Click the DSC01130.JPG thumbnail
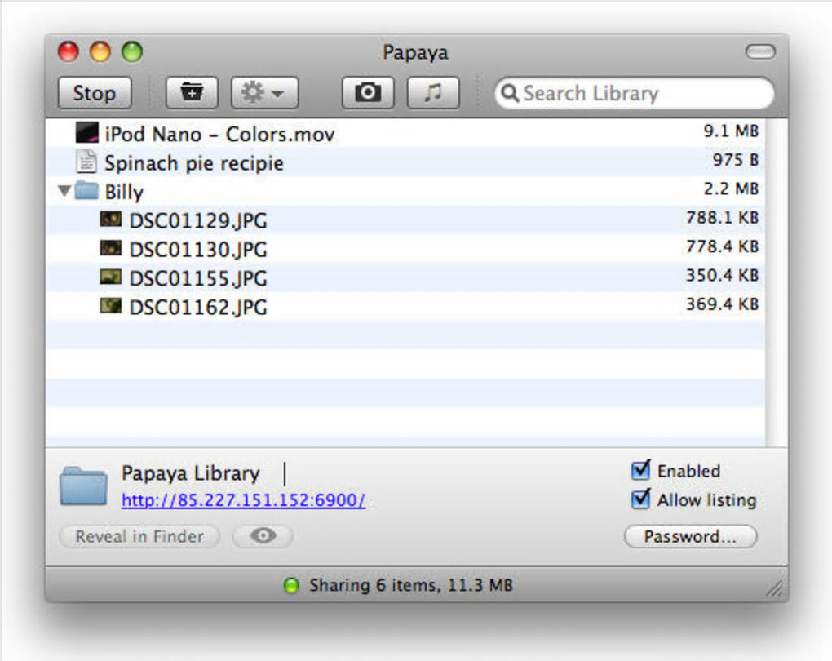 point(111,247)
